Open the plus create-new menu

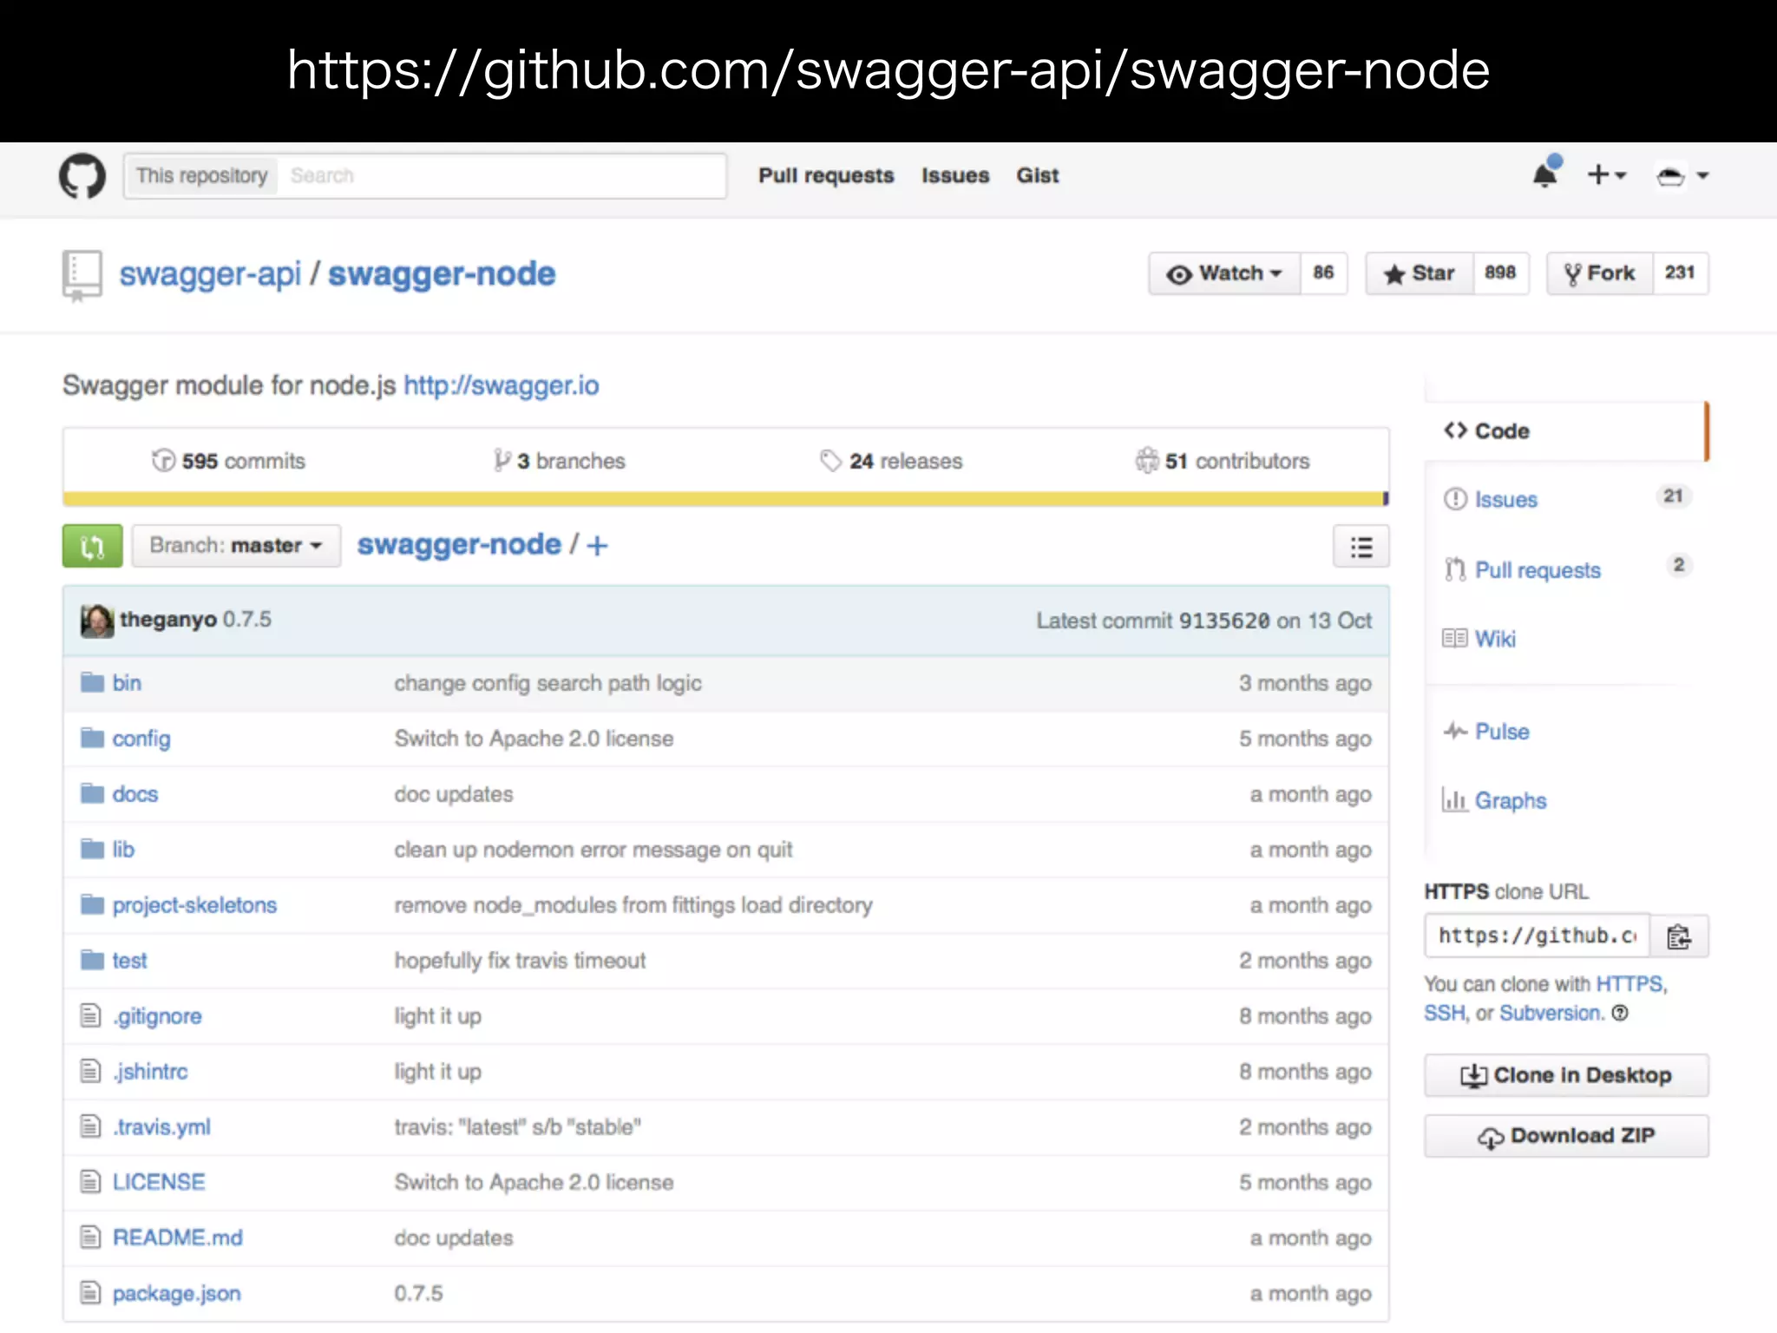pos(1606,175)
